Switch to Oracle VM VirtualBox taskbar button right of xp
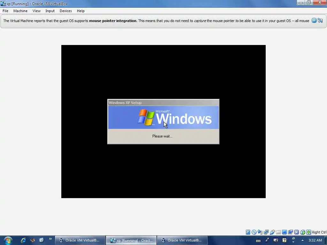Screen dimensions: 327x245 point(182,240)
